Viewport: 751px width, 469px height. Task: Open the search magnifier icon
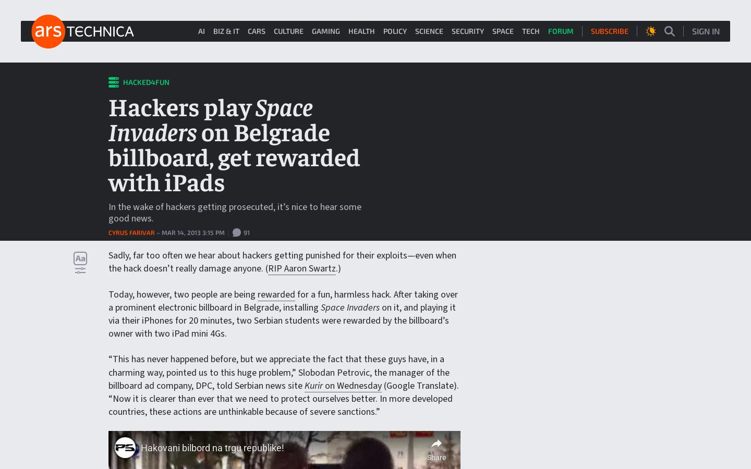tap(670, 31)
